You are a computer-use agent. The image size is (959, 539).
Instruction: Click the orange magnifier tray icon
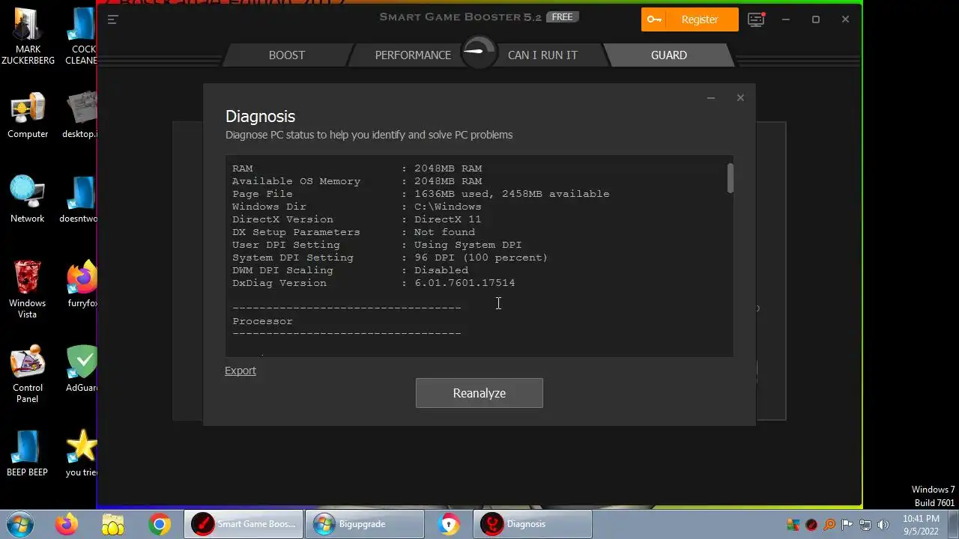point(829,525)
